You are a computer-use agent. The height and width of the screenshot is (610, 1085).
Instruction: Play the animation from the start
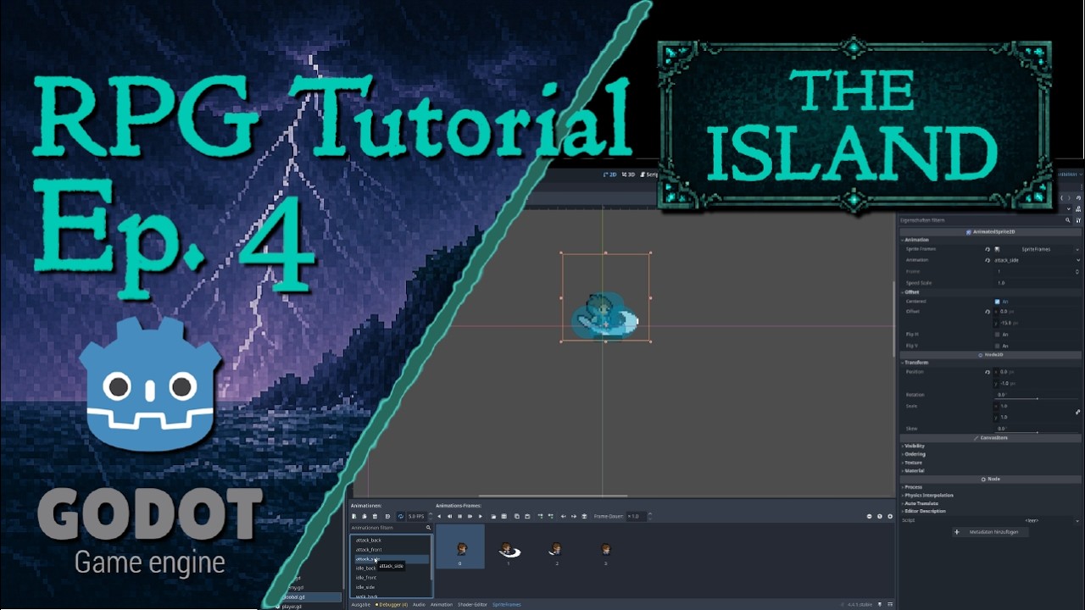coord(470,516)
